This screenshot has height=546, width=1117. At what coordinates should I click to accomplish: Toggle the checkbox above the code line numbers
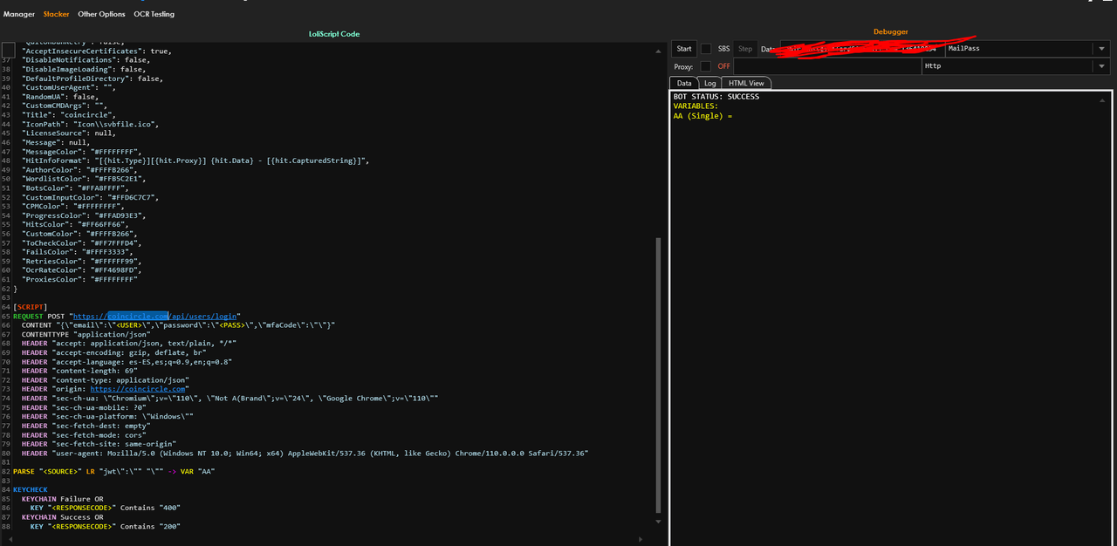(8, 49)
